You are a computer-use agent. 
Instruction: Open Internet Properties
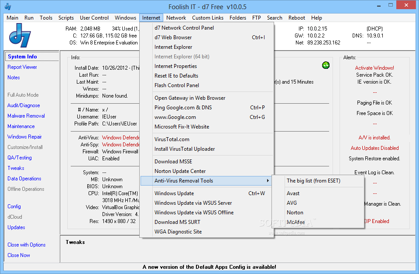pyautogui.click(x=207, y=66)
